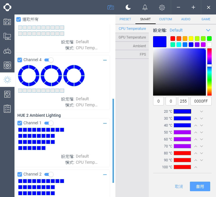Open Lighting sun sidebar icon

[7, 80]
